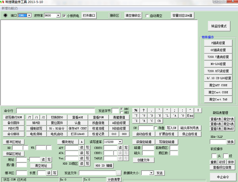Click 清空Cert TAB button
This screenshot has width=238, height=182.
(x=218, y=99)
